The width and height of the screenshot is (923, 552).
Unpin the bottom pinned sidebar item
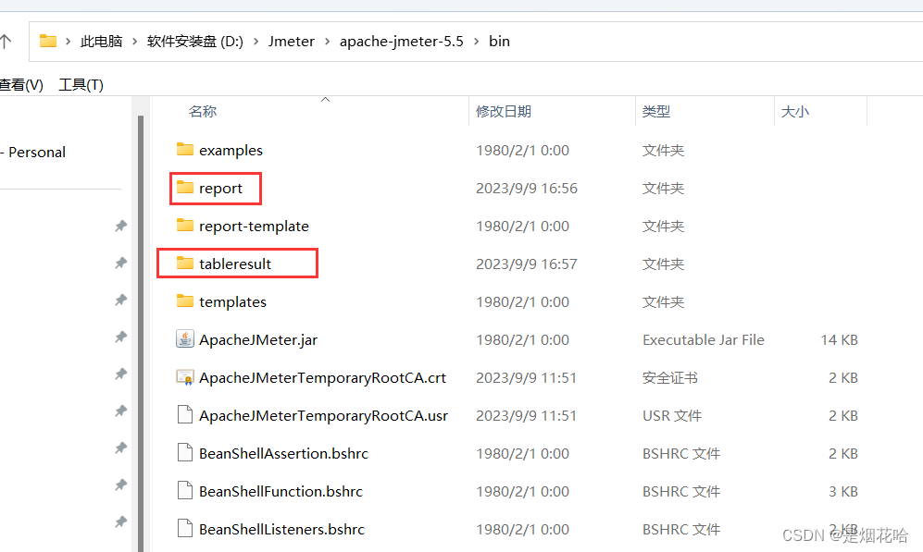(120, 521)
